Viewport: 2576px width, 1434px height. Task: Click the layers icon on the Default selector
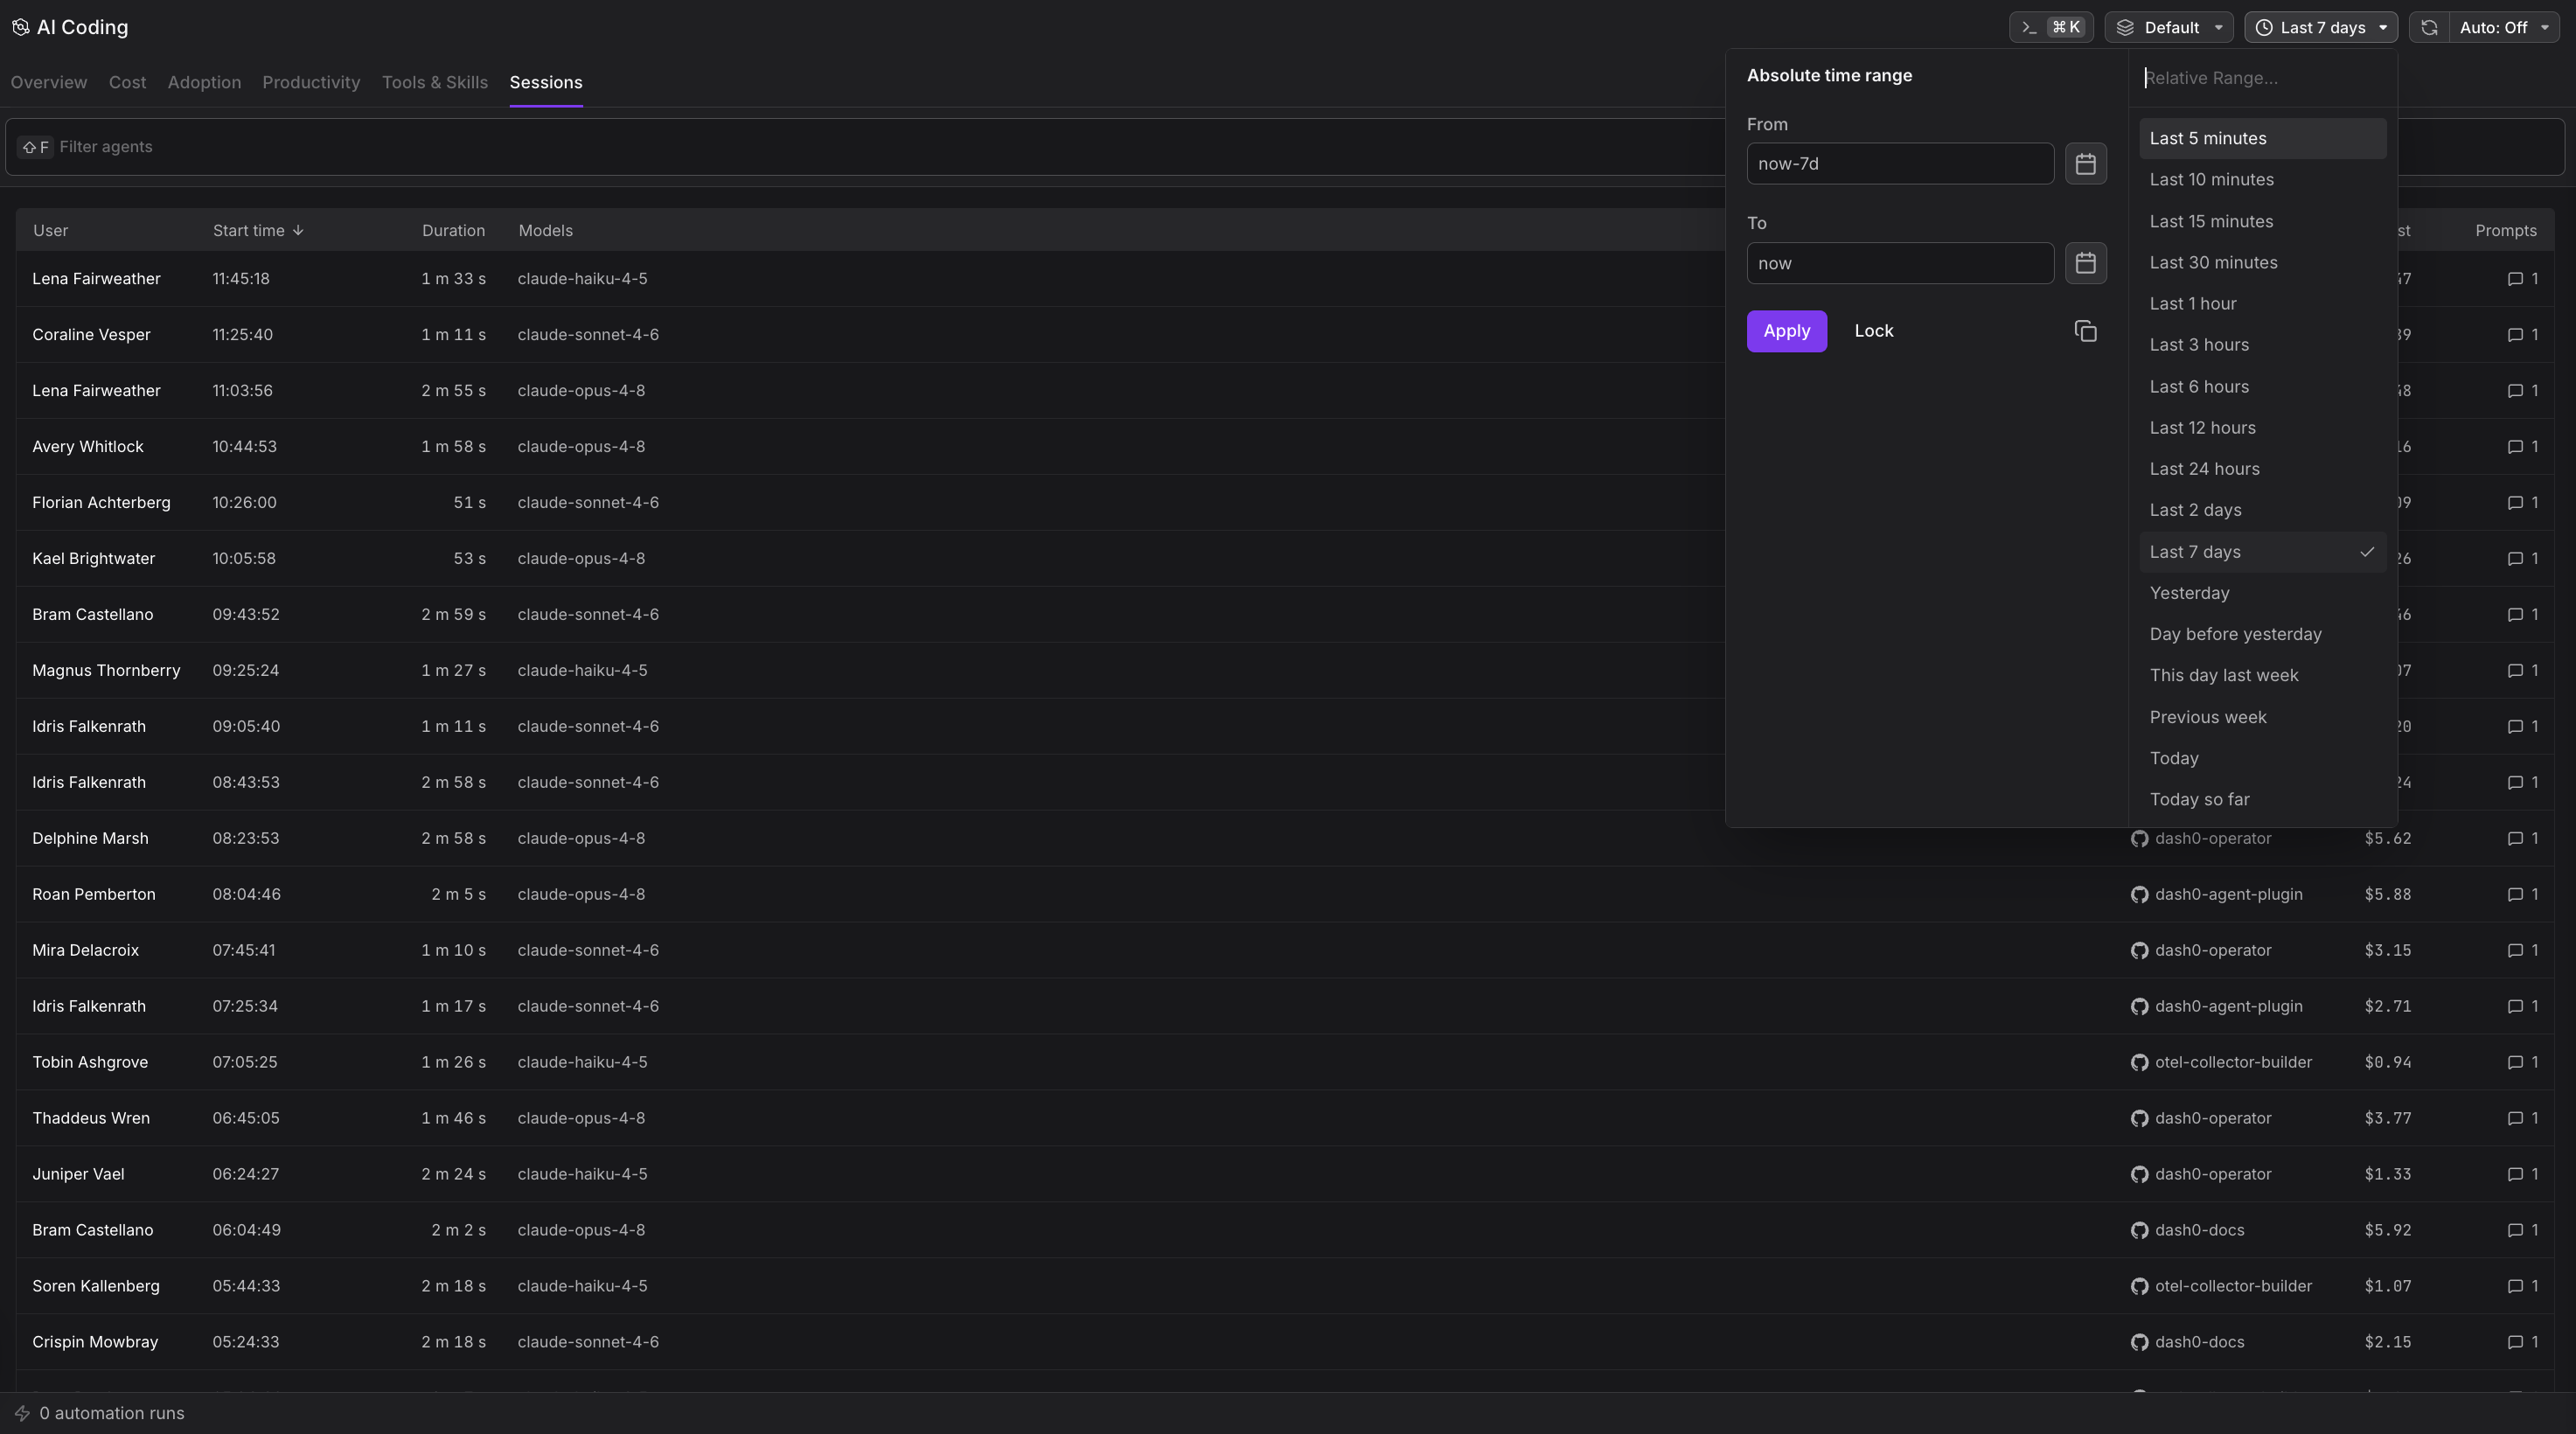(x=2125, y=27)
